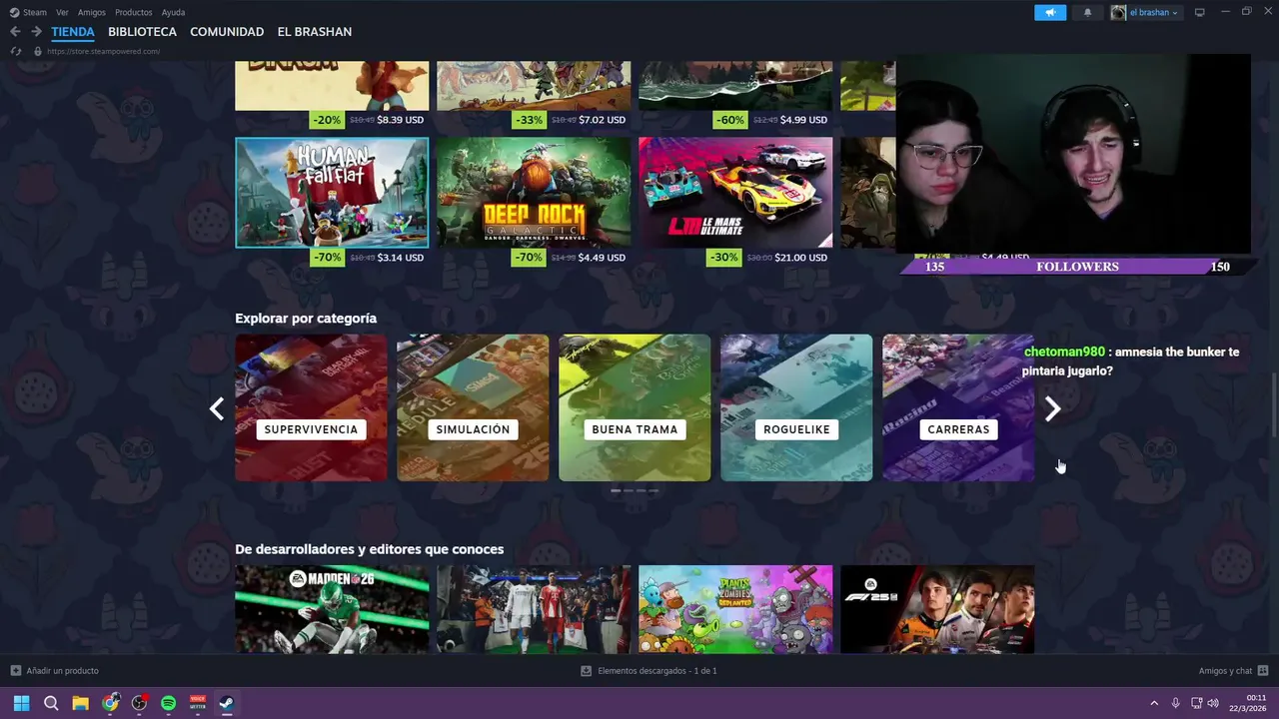
Task: Open File Explorer from the taskbar
Action: coord(80,703)
